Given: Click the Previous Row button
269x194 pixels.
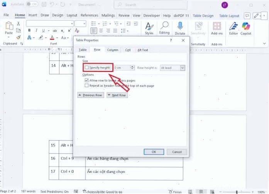Looking at the screenshot, I should (x=91, y=95).
